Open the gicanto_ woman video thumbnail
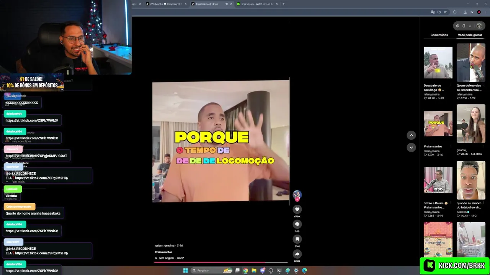Screen dimensions: 490x275 coord(471,124)
